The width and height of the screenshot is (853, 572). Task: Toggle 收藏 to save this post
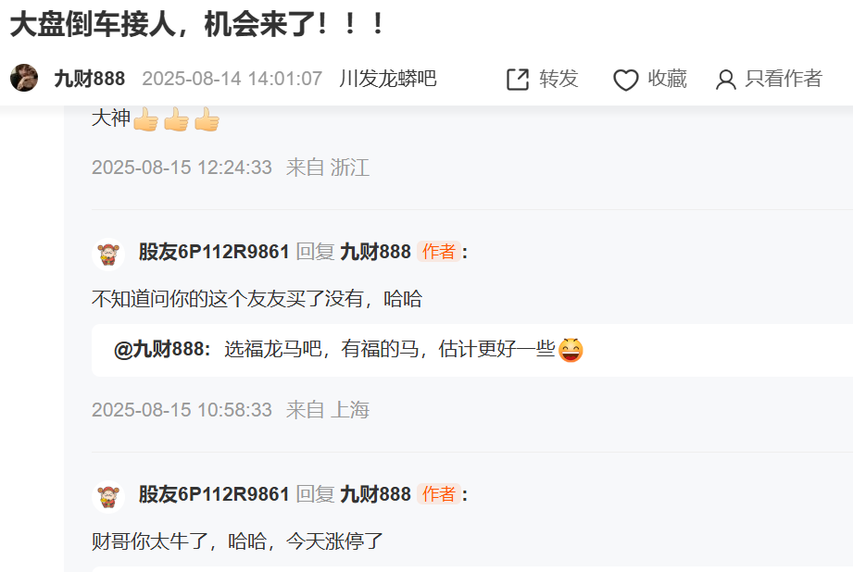pos(667,79)
